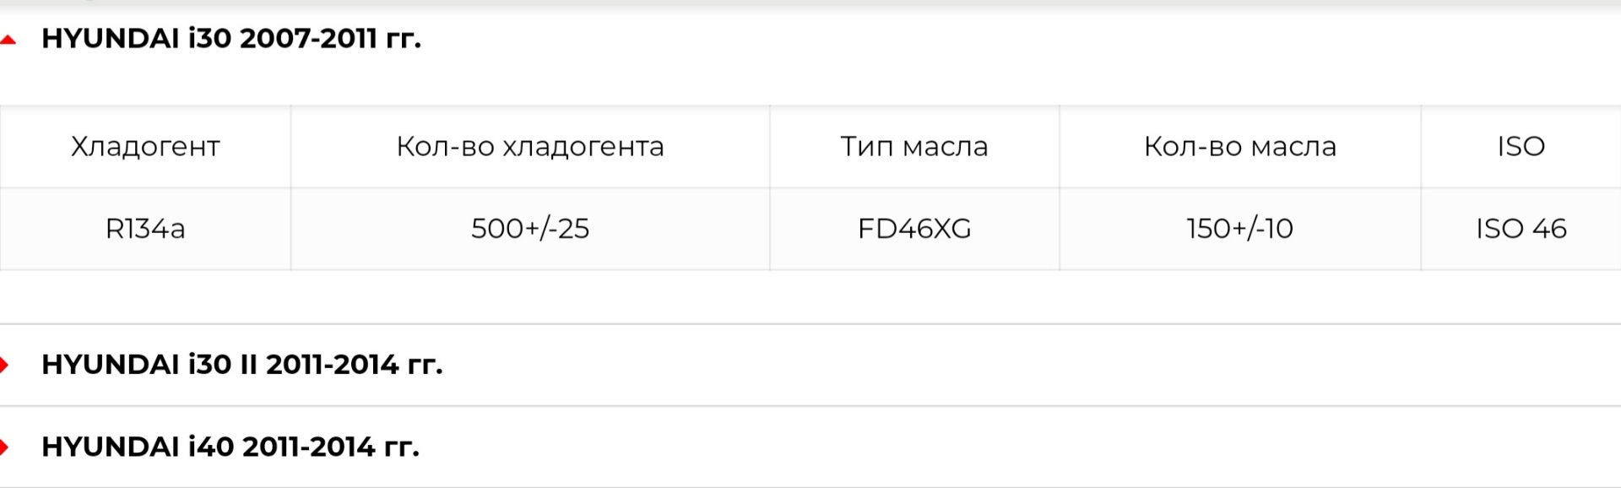Click the Кол-во хладогента column header
Viewport: 1621px width, 488px height.
click(x=530, y=147)
